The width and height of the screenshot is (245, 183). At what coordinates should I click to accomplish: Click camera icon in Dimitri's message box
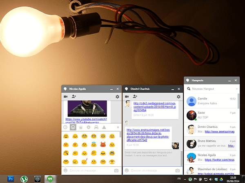[178, 170]
